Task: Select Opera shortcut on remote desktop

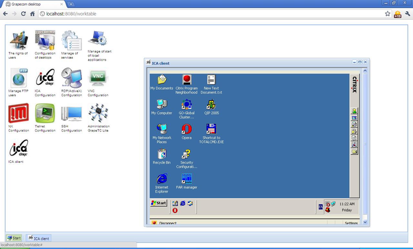Action: pyautogui.click(x=186, y=129)
